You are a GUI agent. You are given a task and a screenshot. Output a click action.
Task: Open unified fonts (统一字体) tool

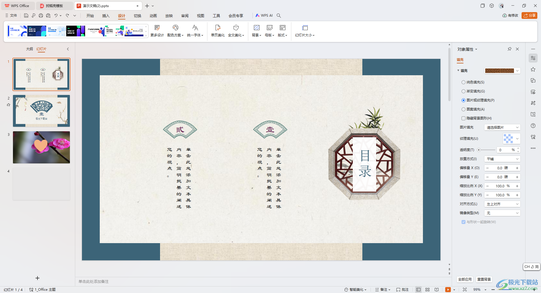pyautogui.click(x=195, y=31)
